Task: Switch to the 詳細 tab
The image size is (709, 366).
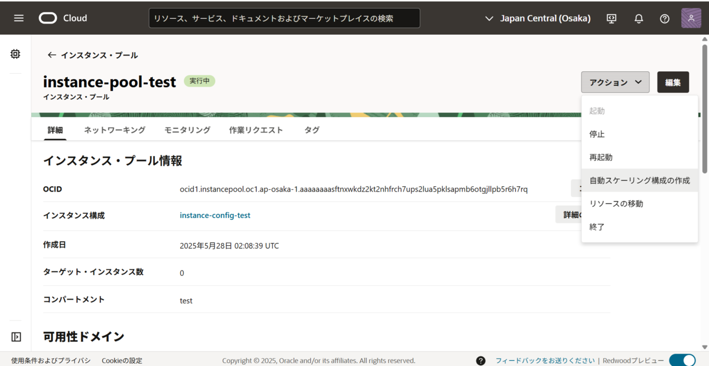Action: point(55,130)
